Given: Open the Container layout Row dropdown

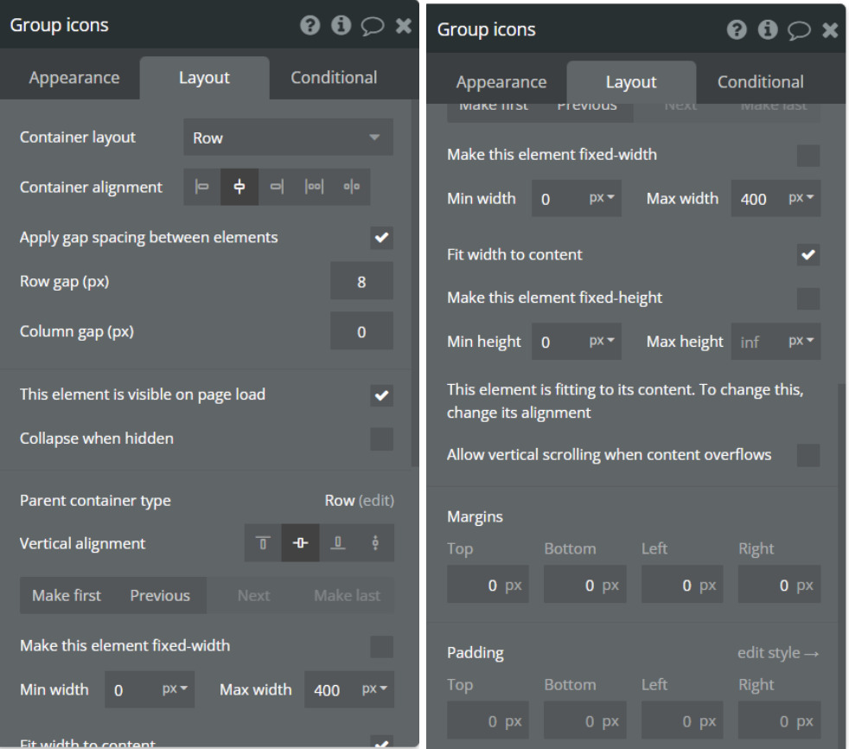Looking at the screenshot, I should click(288, 138).
